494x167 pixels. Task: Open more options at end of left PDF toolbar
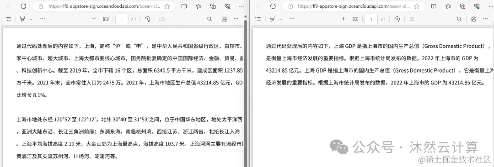tap(236, 19)
